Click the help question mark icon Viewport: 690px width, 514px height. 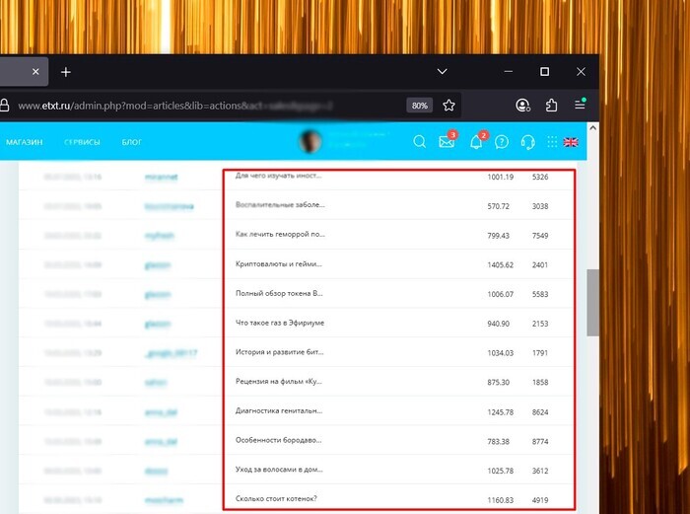point(502,142)
